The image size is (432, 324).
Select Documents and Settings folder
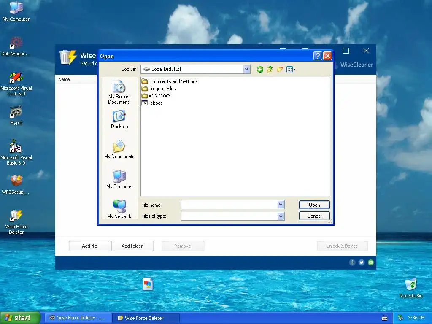coord(170,81)
